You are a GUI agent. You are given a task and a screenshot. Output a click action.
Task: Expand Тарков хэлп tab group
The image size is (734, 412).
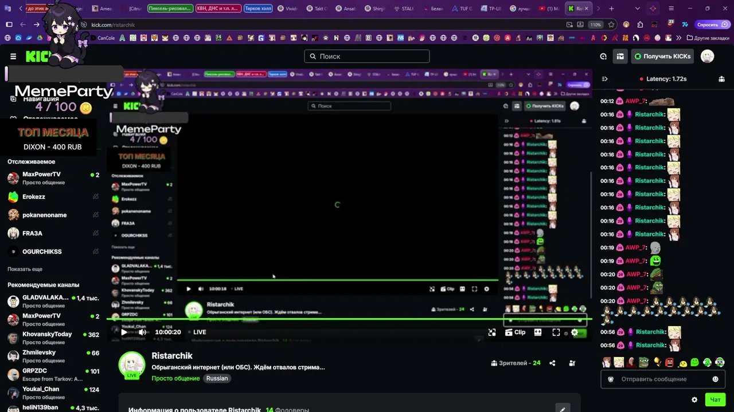(x=257, y=9)
